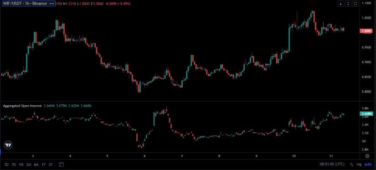Click the 1.1000 price axis label
This screenshot has width=376, height=170.
(x=366, y=3)
